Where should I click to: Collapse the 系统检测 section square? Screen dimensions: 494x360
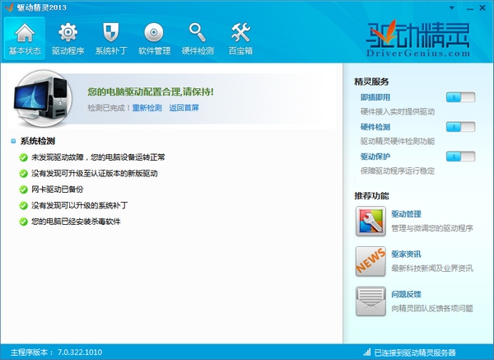(x=13, y=141)
